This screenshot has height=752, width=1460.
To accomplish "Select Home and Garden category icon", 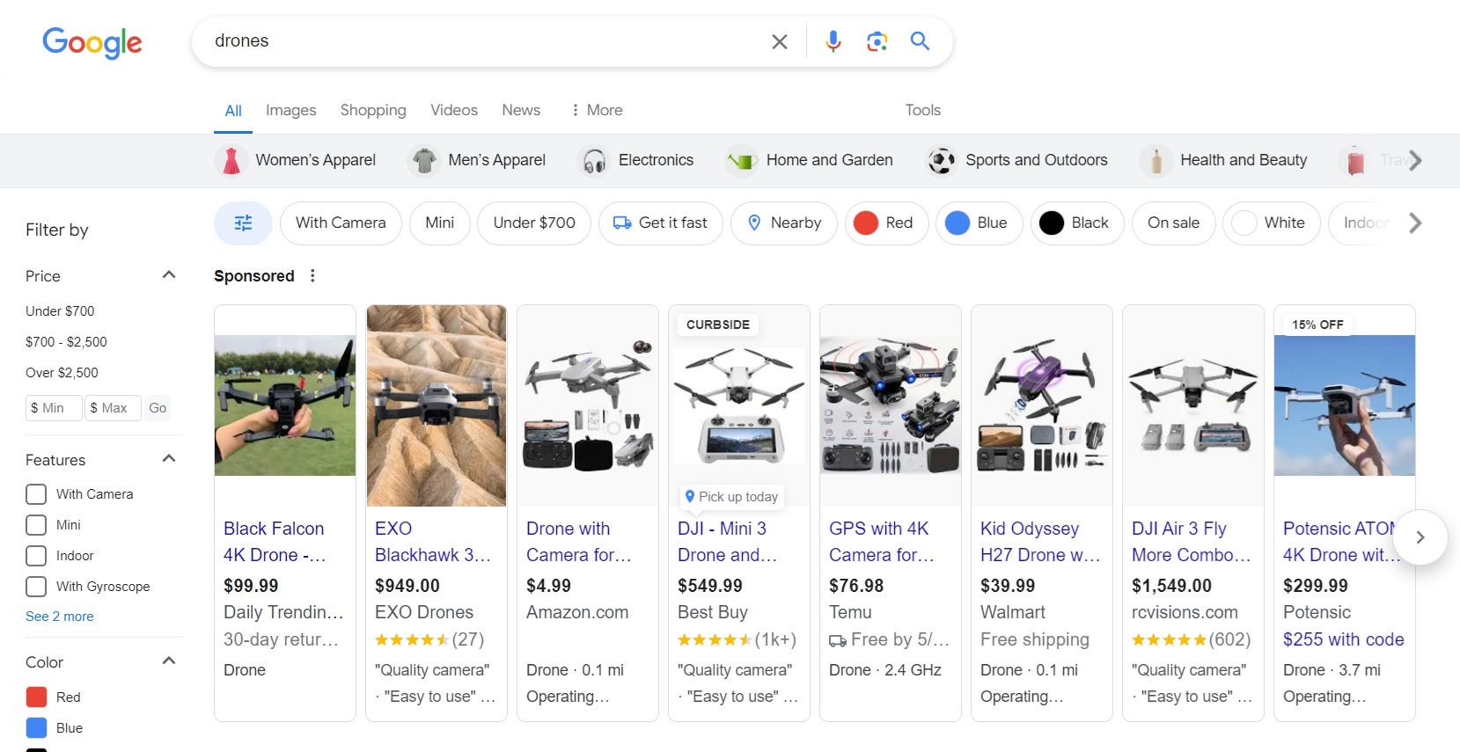I will click(742, 160).
